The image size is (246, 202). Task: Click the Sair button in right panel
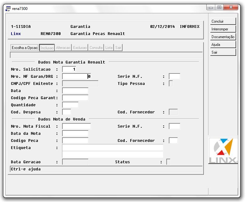(223, 52)
